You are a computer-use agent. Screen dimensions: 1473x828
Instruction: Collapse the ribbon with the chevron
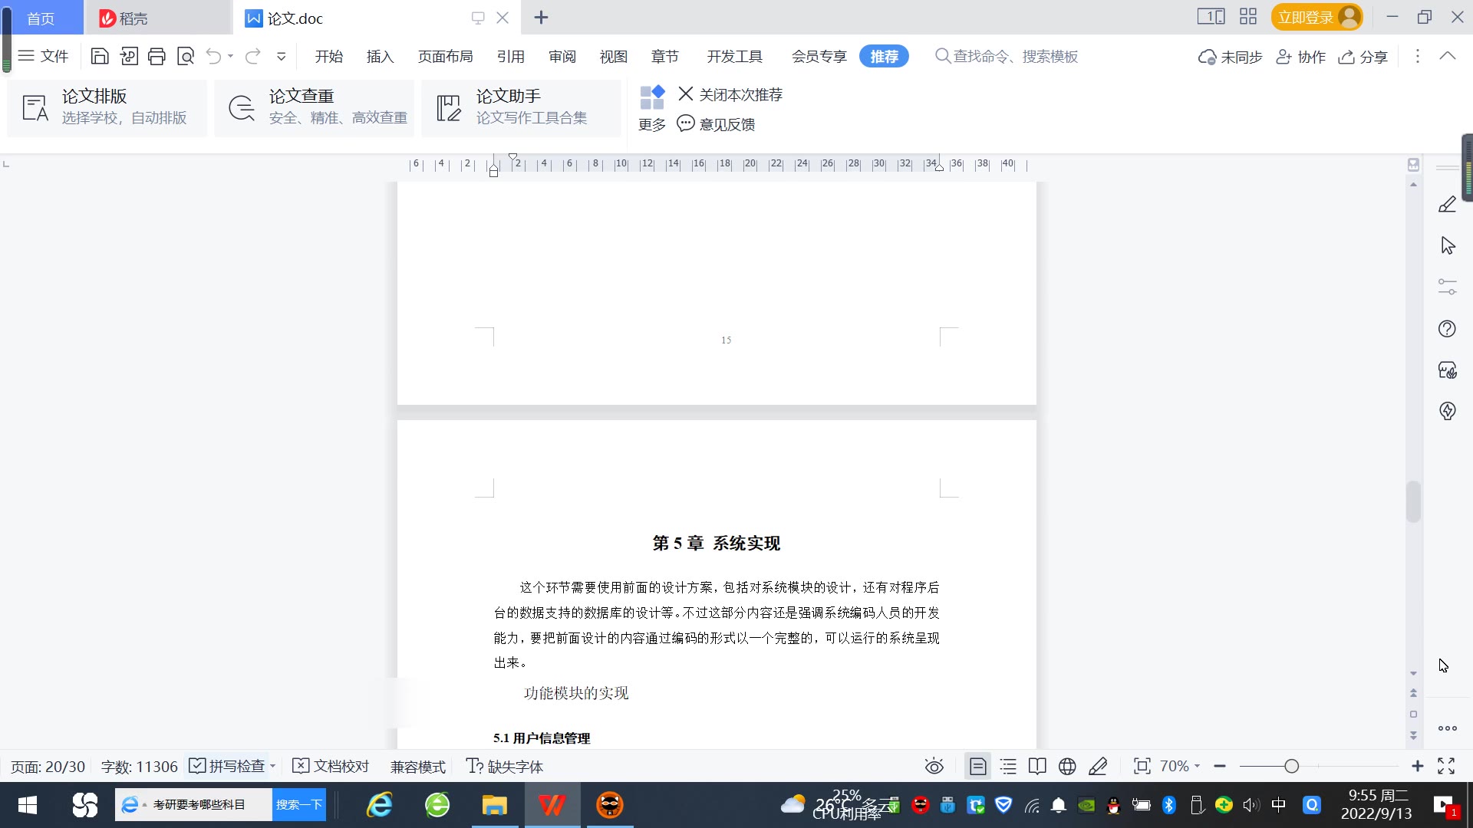1448,56
